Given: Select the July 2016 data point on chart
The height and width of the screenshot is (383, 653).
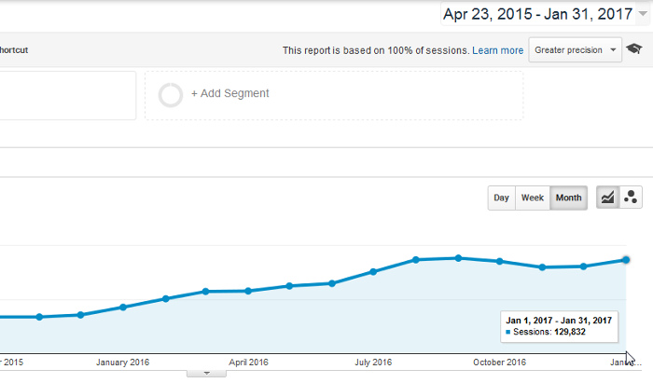Looking at the screenshot, I should [373, 271].
